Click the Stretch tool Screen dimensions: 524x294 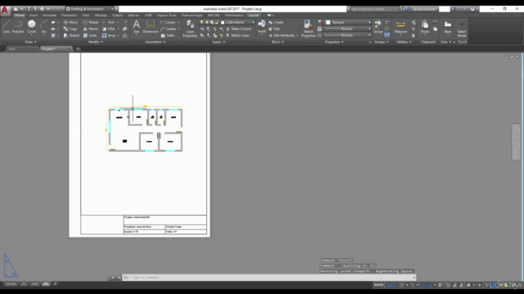pos(71,35)
